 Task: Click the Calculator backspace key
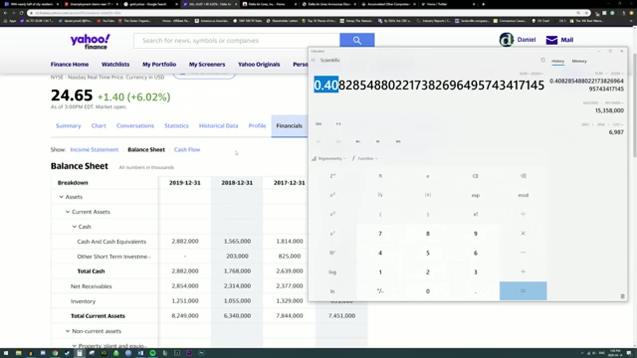tap(523, 176)
